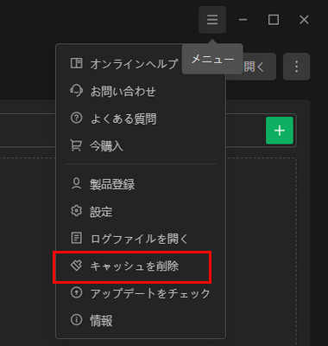The height and width of the screenshot is (346, 328).
Task: Click the online help book icon
Action: pos(76,63)
